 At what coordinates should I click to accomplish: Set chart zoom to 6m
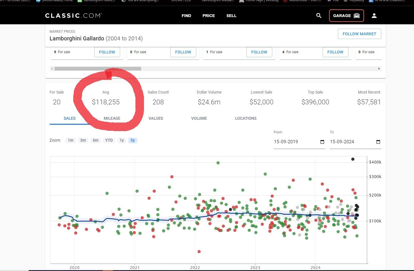click(x=96, y=140)
